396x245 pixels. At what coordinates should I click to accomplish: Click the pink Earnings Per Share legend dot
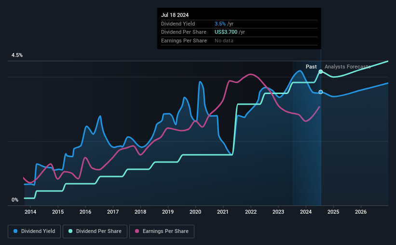click(137, 231)
